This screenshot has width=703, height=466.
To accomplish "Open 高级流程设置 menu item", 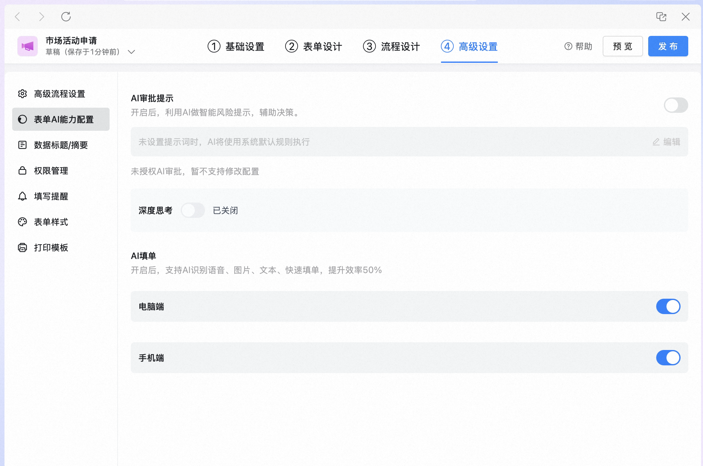I will click(61, 94).
